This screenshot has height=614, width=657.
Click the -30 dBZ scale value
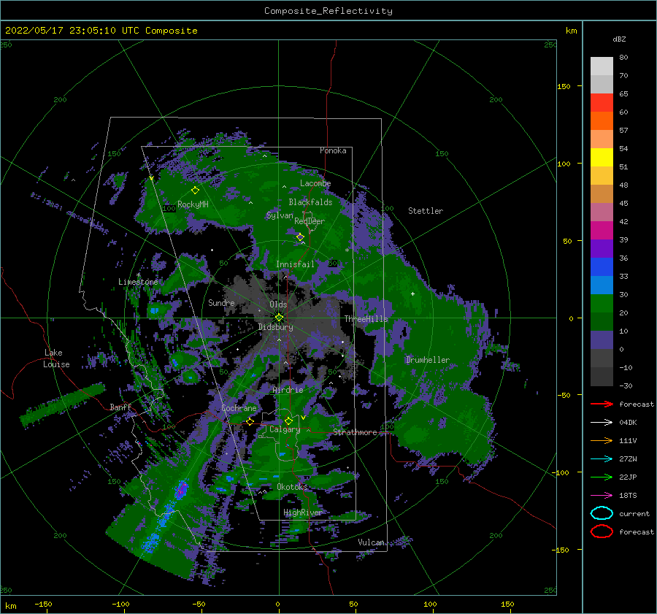pos(626,385)
